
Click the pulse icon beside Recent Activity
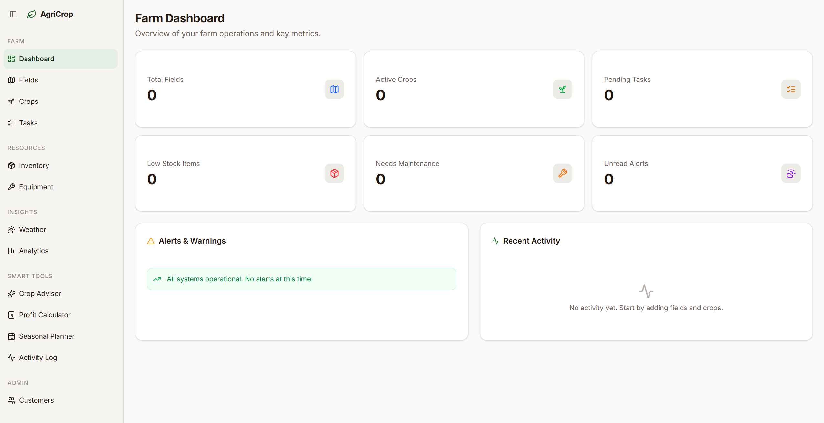(495, 241)
